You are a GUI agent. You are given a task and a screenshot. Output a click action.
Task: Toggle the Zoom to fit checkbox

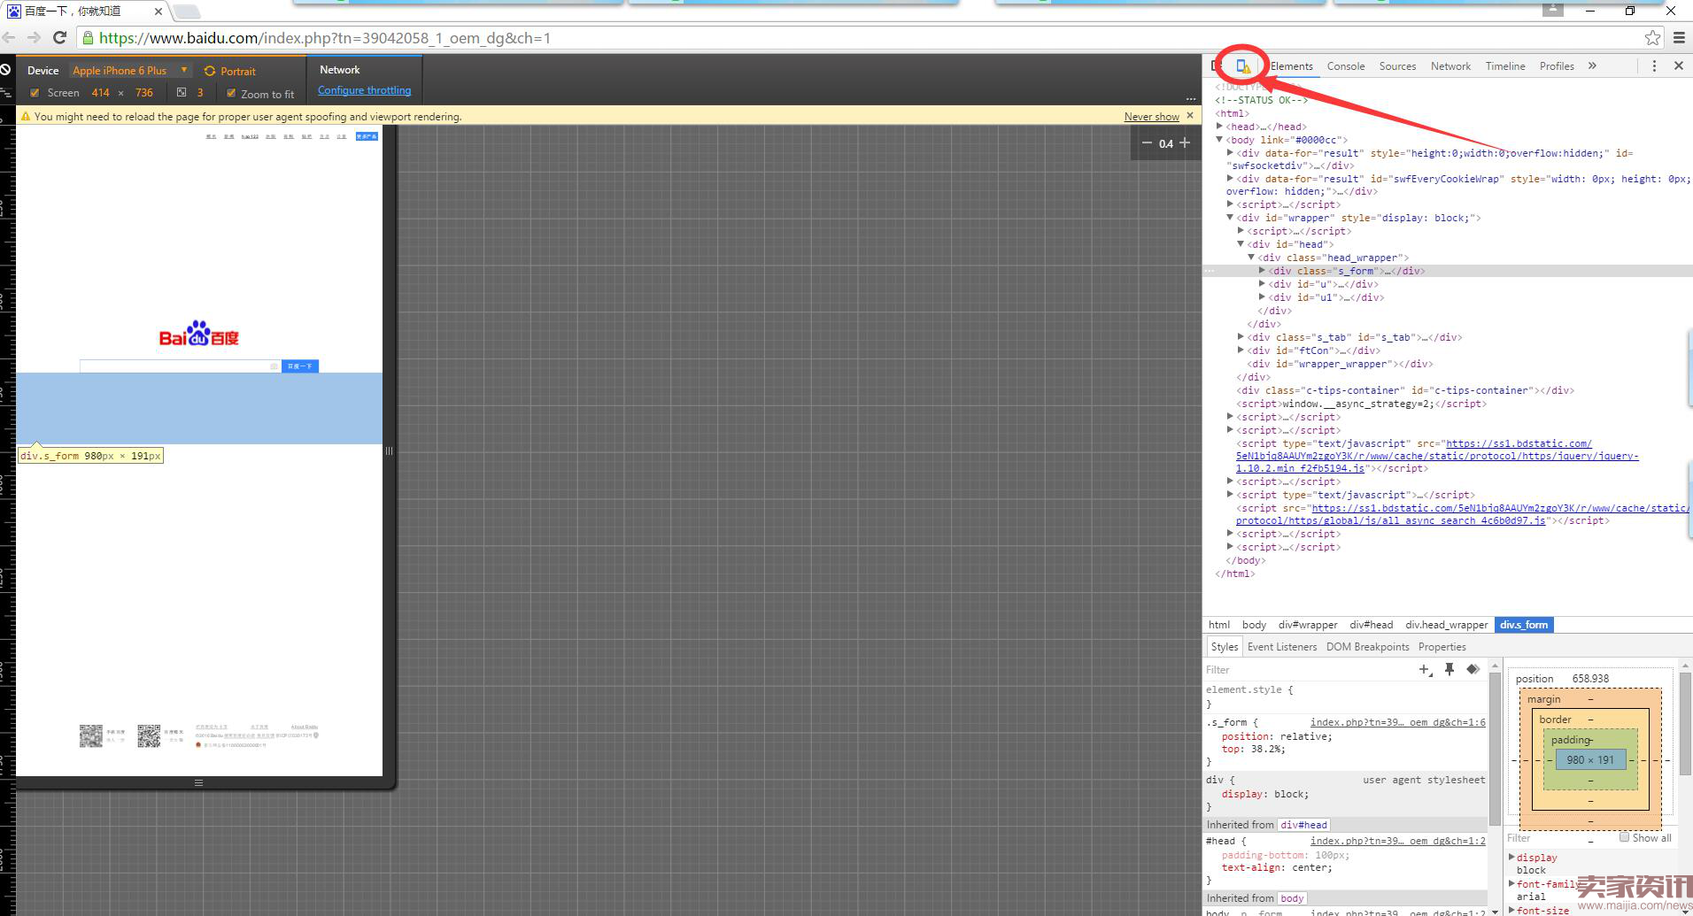(231, 93)
